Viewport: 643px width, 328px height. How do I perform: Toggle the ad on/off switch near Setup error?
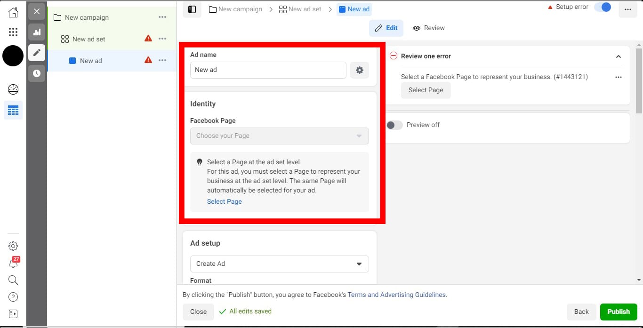coord(603,8)
